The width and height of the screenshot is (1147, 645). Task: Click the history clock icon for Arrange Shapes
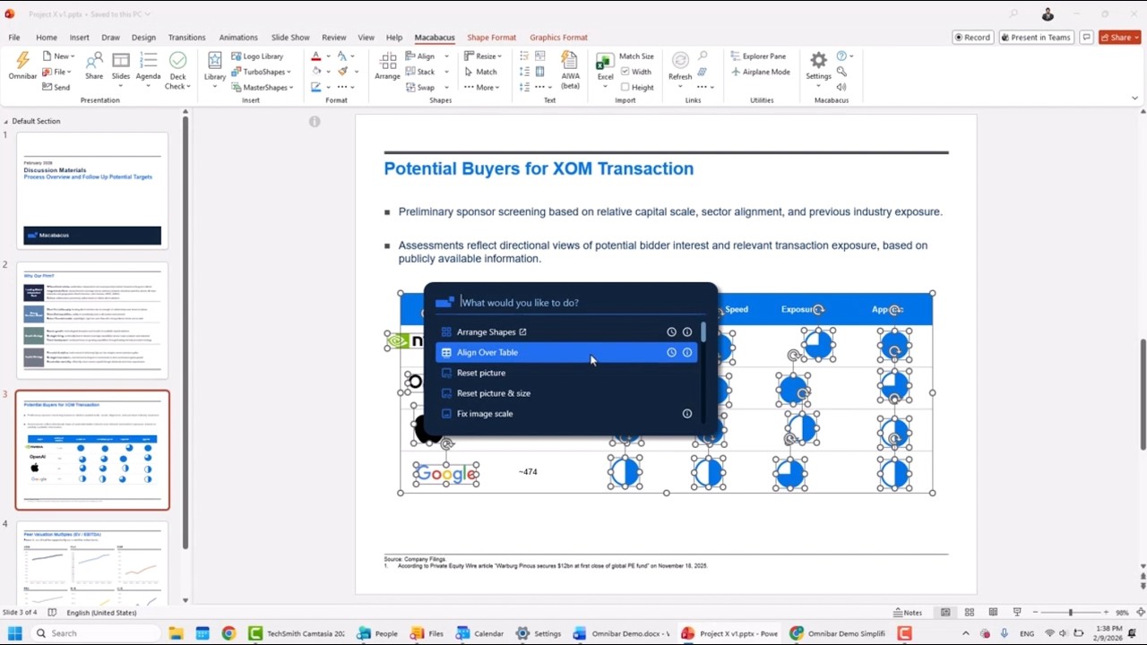671,332
